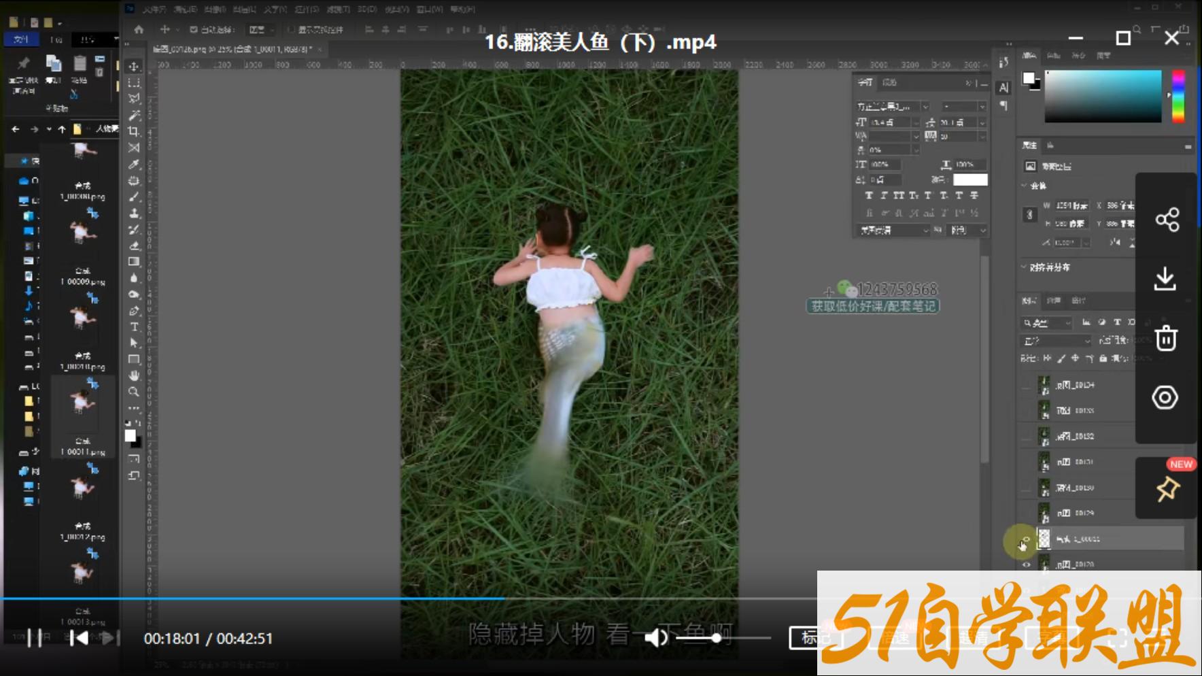Select the Brush tool
The height and width of the screenshot is (676, 1202).
pyautogui.click(x=134, y=197)
